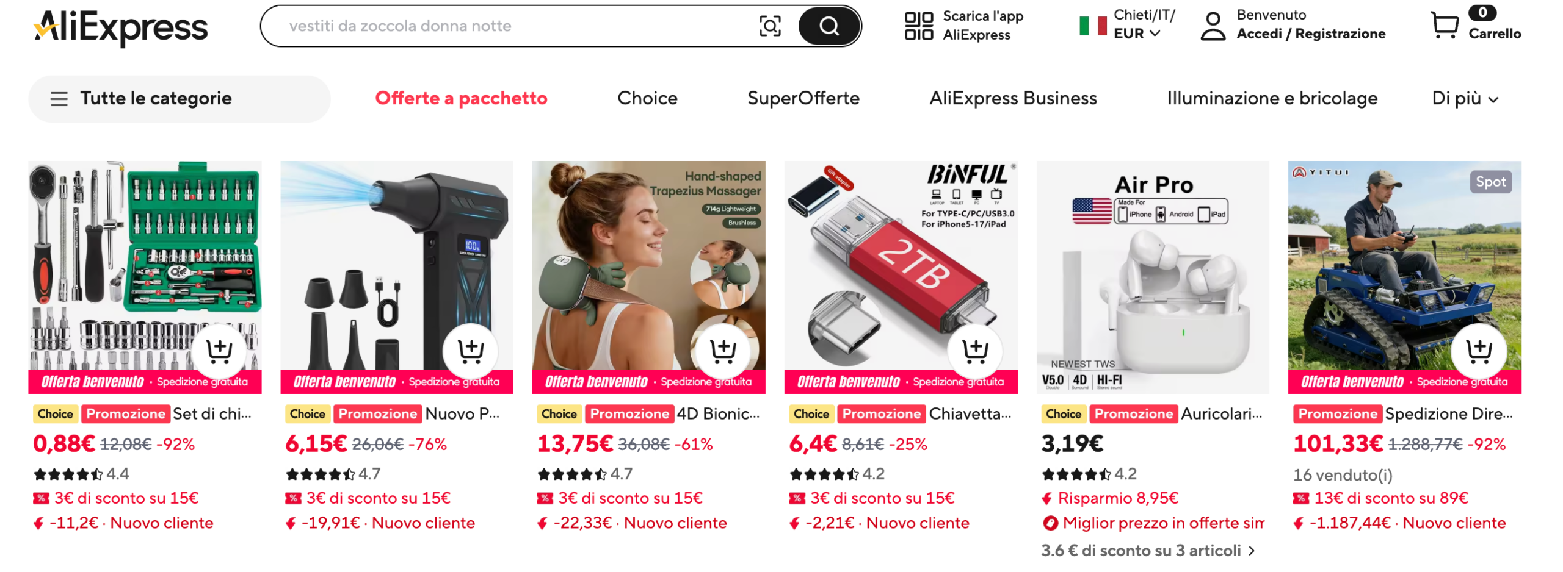Add 2TB flash drive to cart
1563x572 pixels.
point(974,350)
